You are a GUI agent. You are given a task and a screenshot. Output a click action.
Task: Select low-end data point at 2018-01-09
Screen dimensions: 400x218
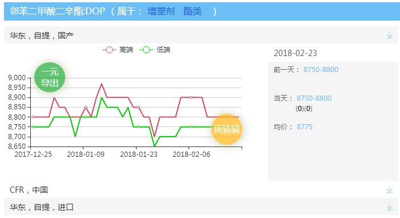86,117
